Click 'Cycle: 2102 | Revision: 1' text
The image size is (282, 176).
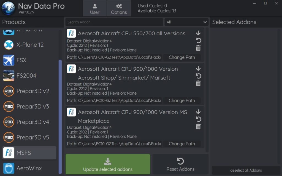tap(88, 132)
